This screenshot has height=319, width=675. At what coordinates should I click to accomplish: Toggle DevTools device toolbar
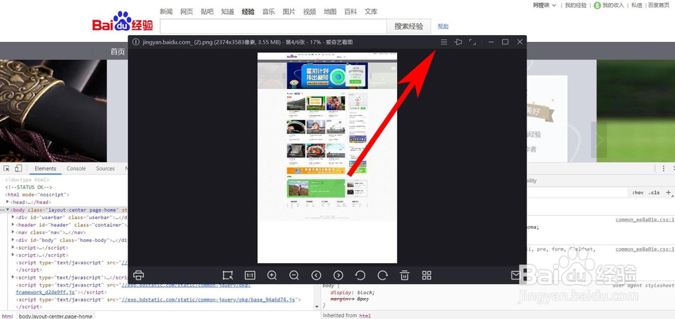click(18, 169)
